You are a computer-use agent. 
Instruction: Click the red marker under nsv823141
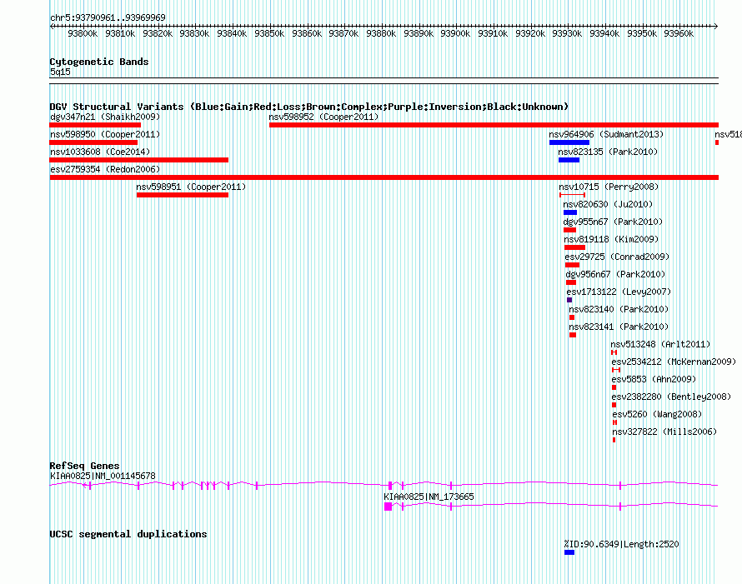click(573, 335)
